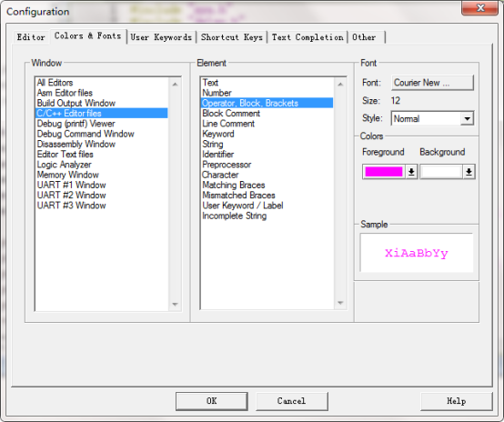Select the Preprocessor element
The image size is (504, 422).
[267, 165]
